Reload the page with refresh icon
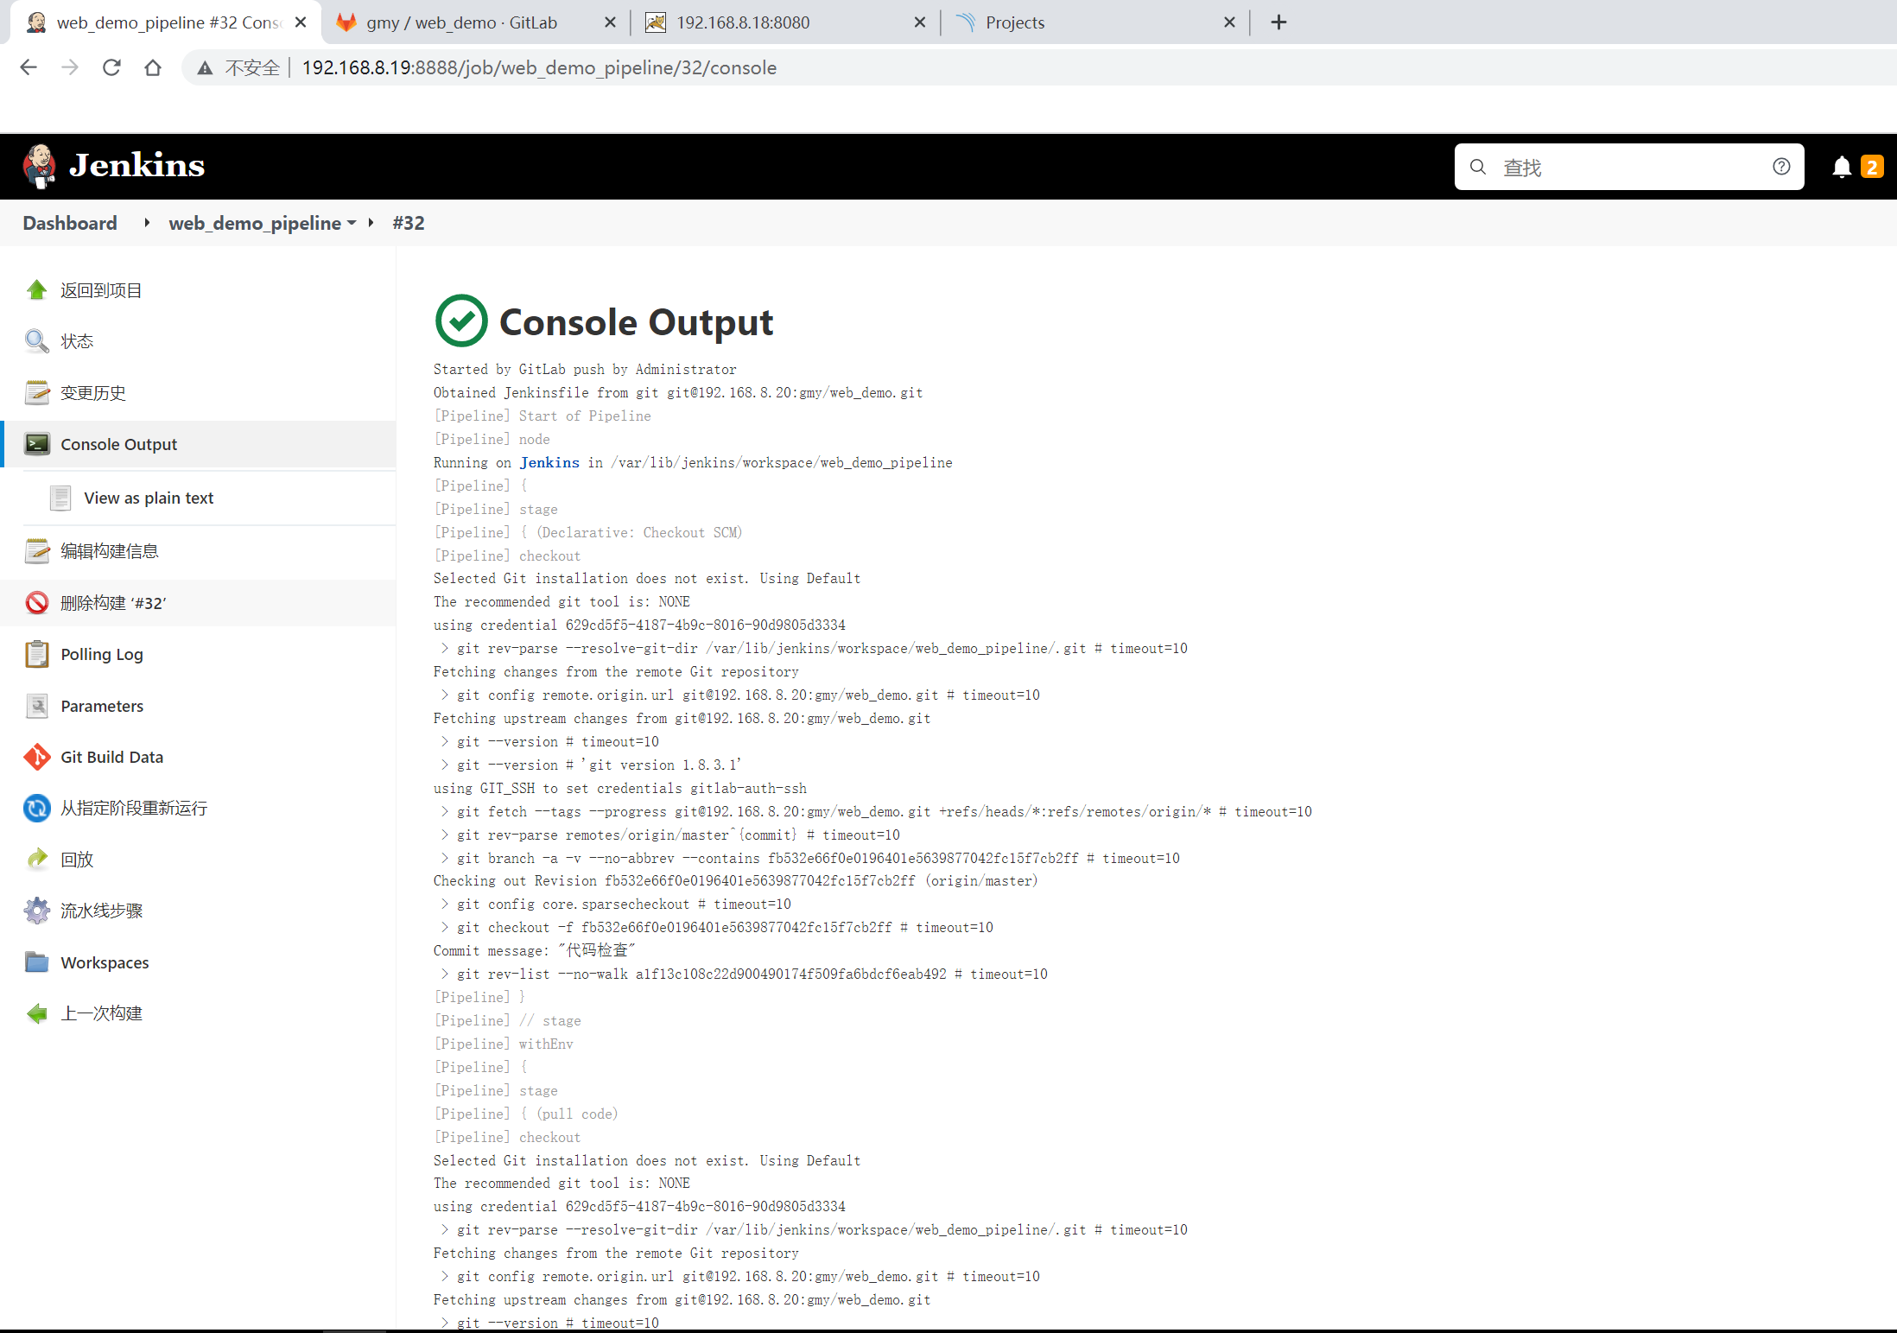Viewport: 1897px width, 1333px height. tap(111, 67)
